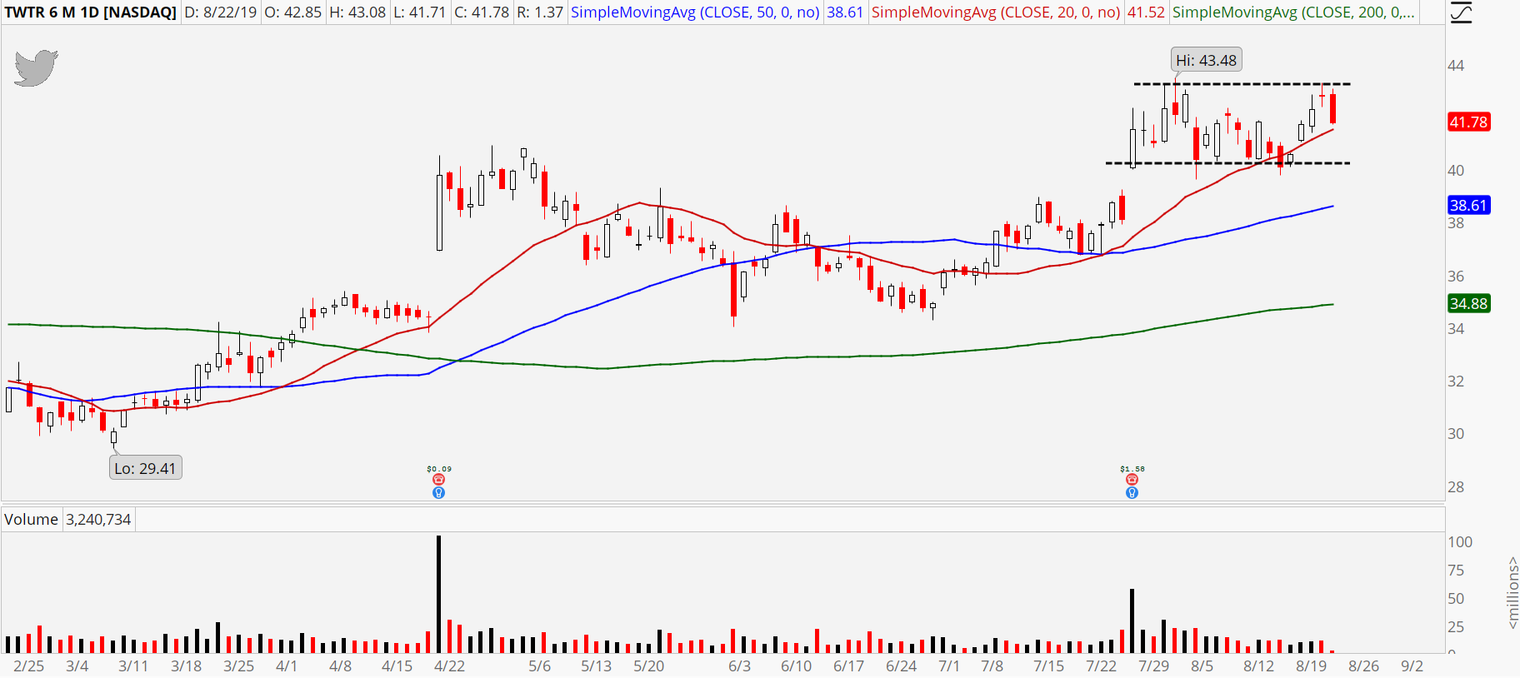Click the red 41.78 last price tag on axis
Viewport: 1520px width, 678px height.
coord(1468,122)
